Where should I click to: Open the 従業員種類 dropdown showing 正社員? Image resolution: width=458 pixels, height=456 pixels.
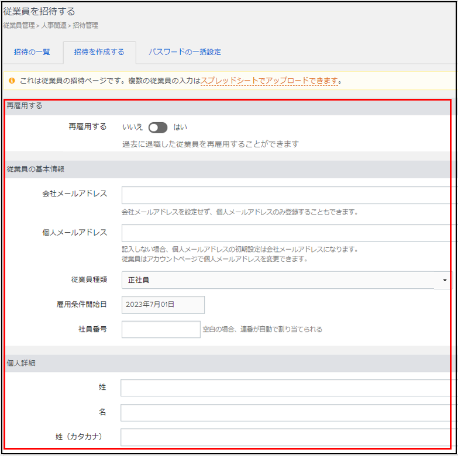pos(287,280)
